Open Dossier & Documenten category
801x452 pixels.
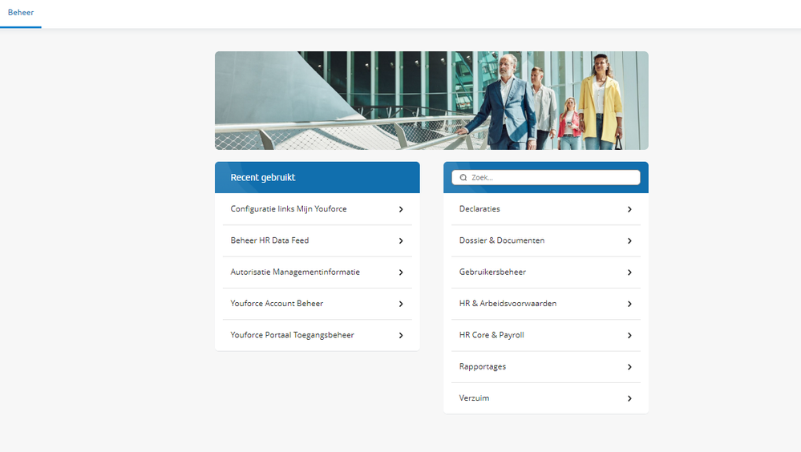(545, 240)
